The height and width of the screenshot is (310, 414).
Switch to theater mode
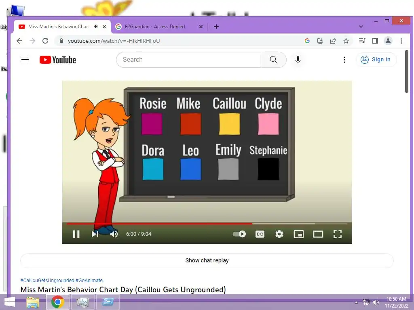(318, 234)
